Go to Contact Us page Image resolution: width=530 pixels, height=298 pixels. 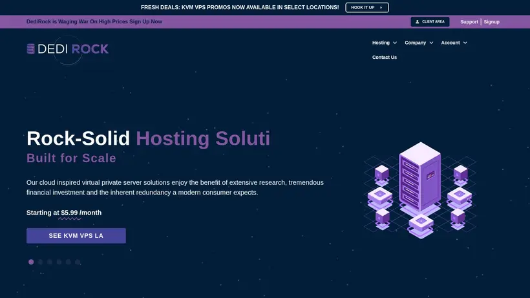tap(385, 57)
